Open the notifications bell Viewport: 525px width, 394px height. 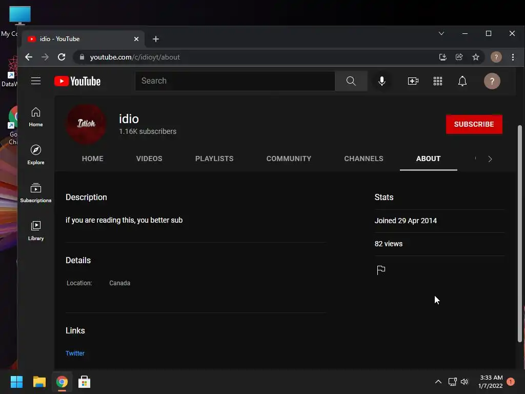click(x=462, y=81)
